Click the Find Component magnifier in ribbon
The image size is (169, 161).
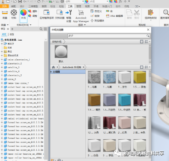tap(166, 12)
